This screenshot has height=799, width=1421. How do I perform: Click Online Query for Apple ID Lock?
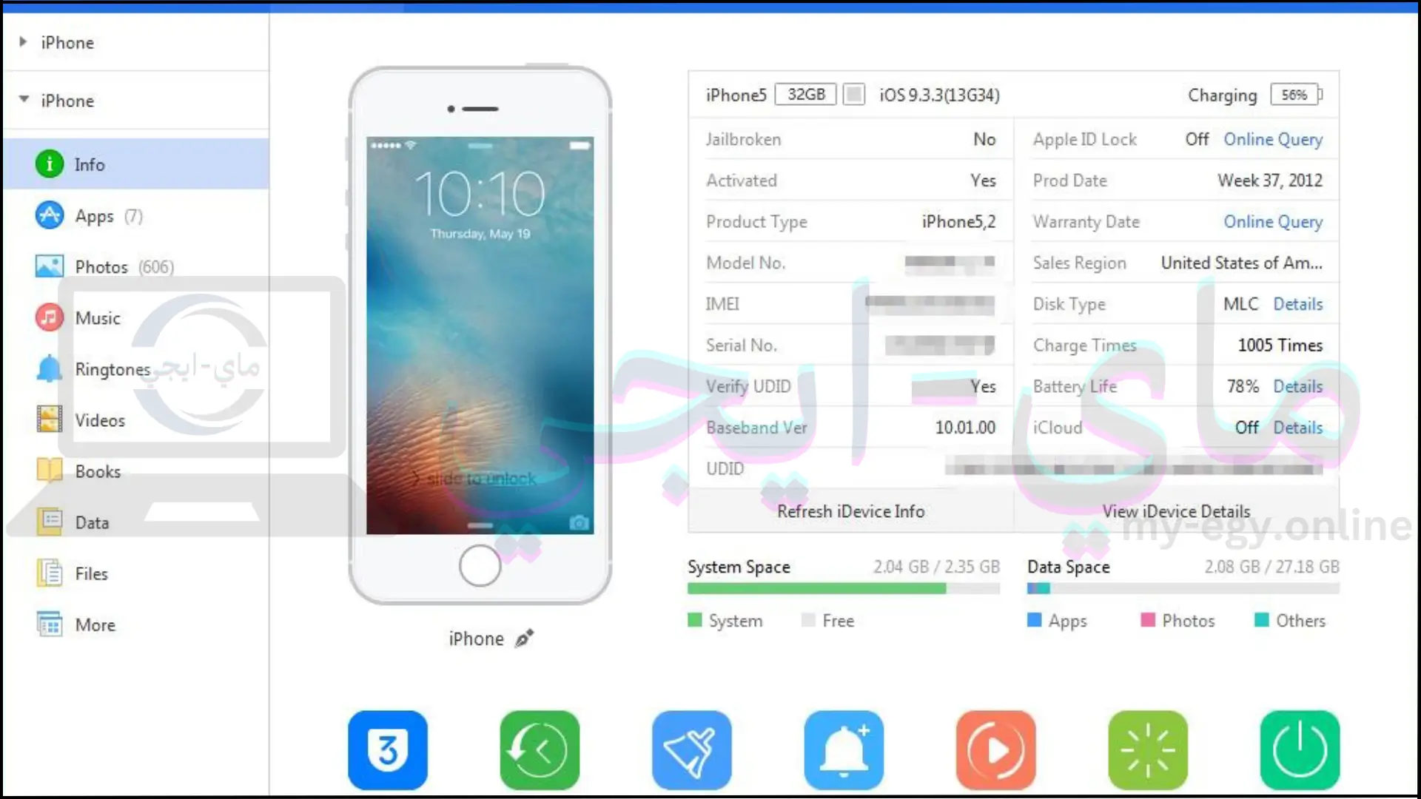point(1271,140)
